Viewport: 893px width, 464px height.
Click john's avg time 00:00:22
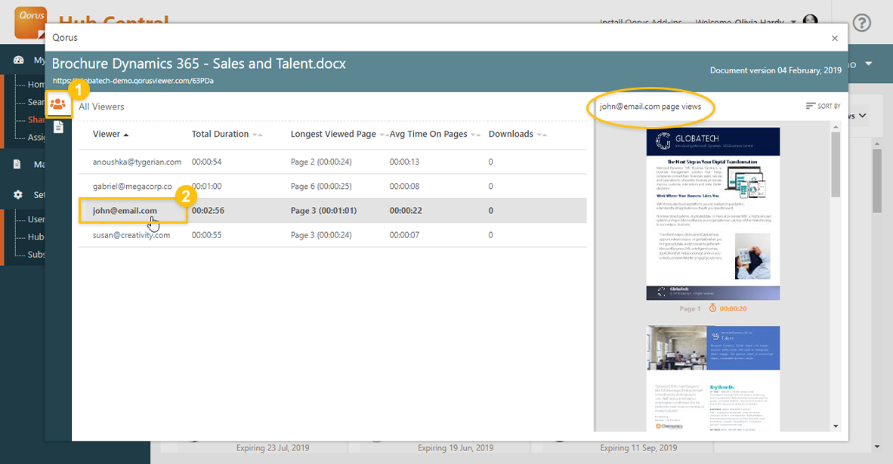coord(406,211)
